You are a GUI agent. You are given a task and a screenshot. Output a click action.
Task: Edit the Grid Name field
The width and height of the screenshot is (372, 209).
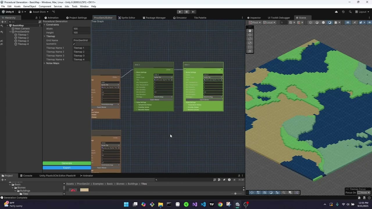[x=81, y=40]
